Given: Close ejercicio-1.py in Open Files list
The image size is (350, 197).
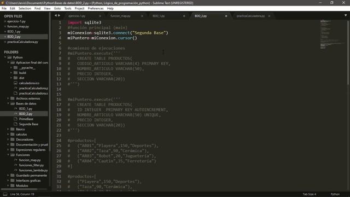Looking at the screenshot, I should (5, 21).
